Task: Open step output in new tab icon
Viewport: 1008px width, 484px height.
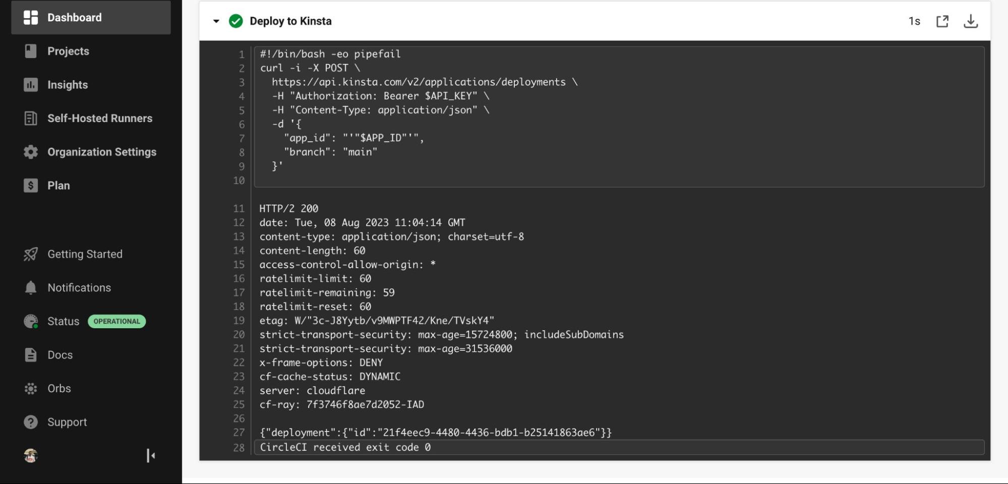Action: [x=942, y=21]
